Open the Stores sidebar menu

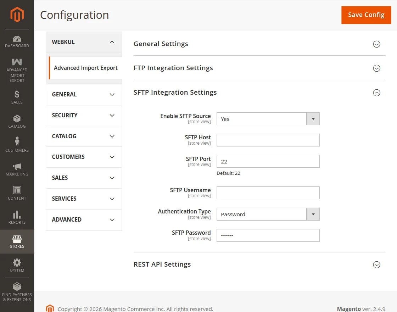[x=17, y=241]
